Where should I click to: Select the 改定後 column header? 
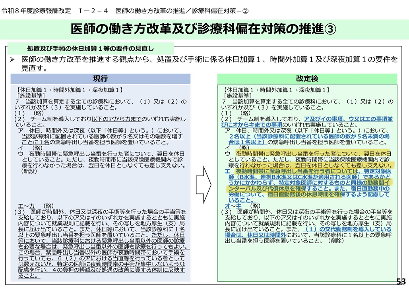[307, 79]
